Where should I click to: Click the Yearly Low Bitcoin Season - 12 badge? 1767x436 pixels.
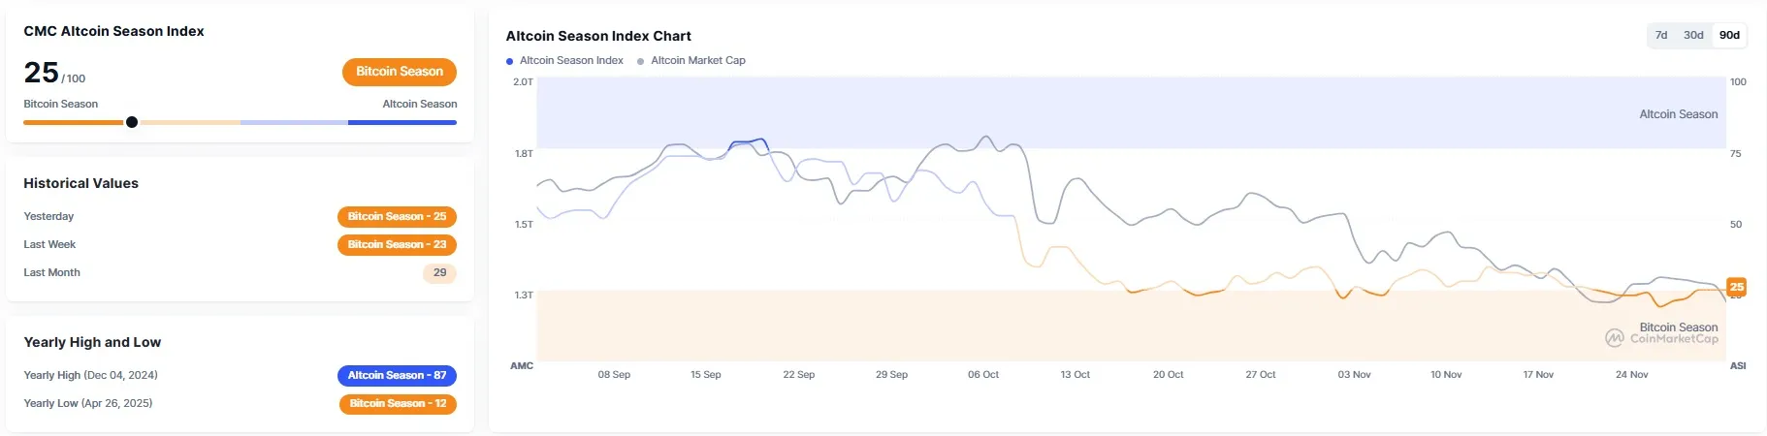(398, 404)
